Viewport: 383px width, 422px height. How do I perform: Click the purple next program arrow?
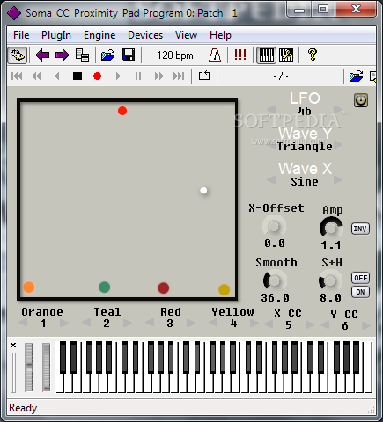pyautogui.click(x=62, y=55)
